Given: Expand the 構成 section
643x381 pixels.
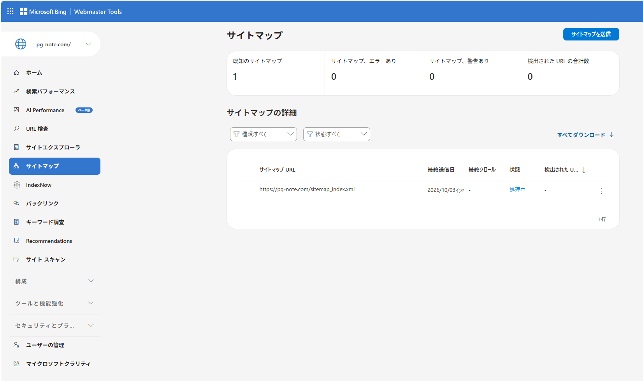Looking at the screenshot, I should point(55,281).
